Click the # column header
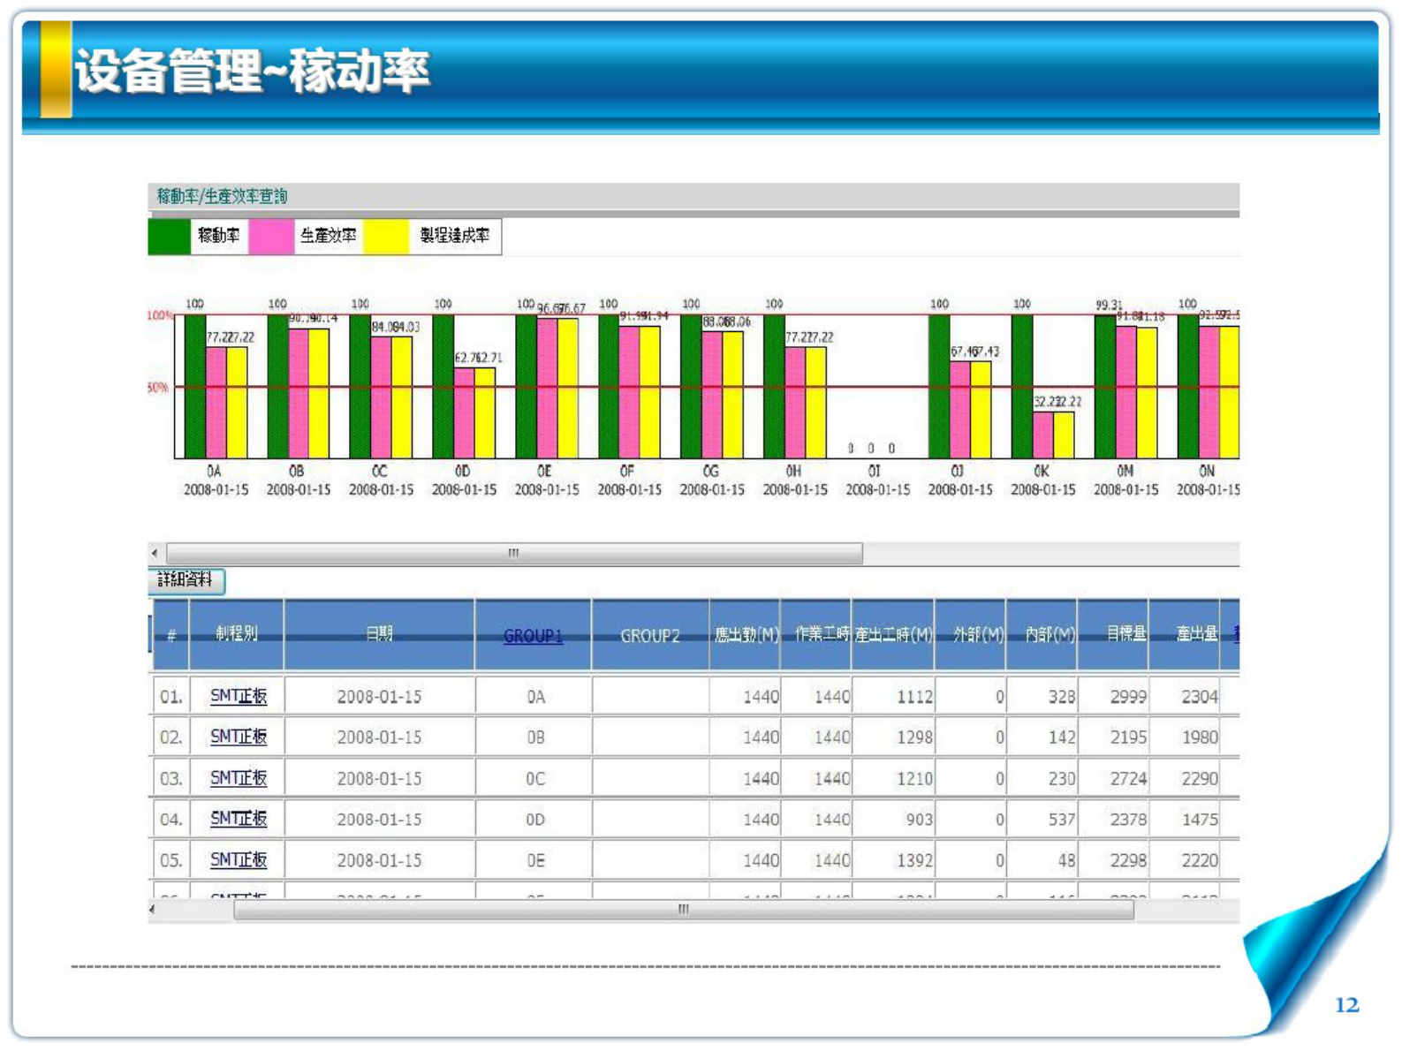 tap(171, 634)
